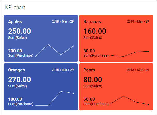Click Oranges 180.00 purchase value
The image size is (157, 115).
[x=15, y=99]
